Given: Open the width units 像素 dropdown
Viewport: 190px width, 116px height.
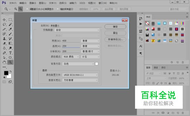Looking at the screenshot, I should pyautogui.click(x=90, y=41).
